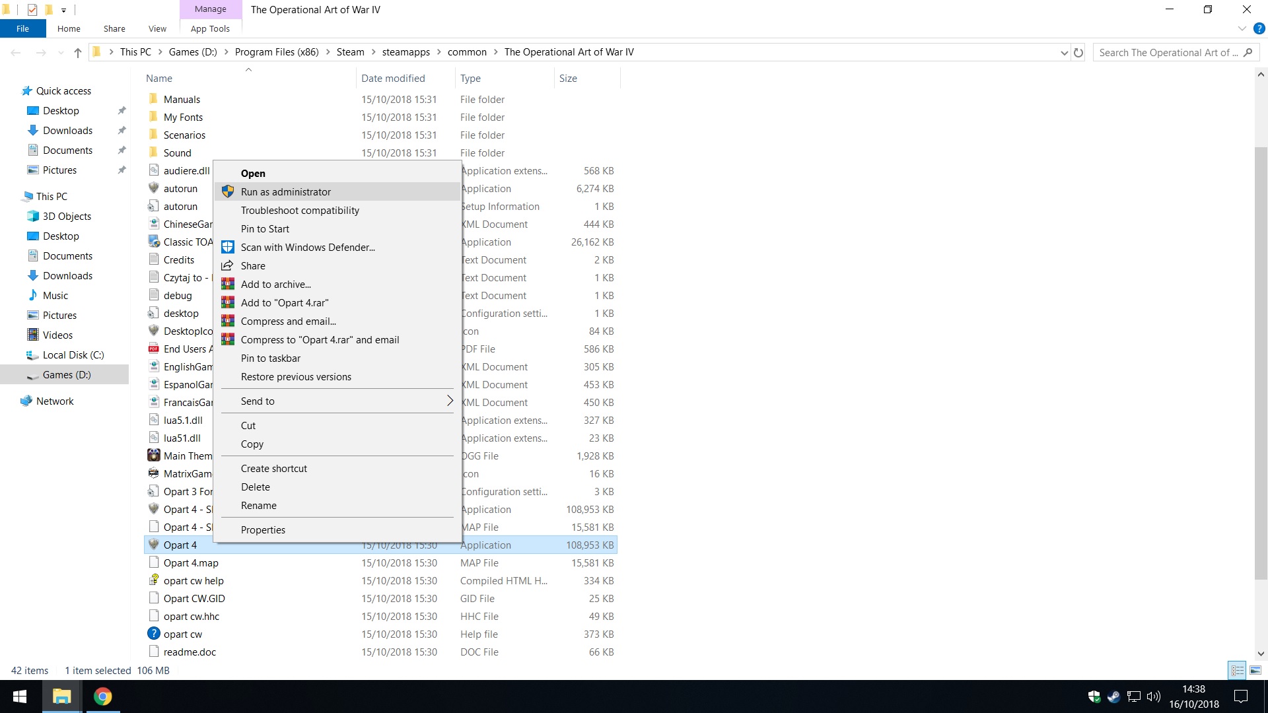Screen dimensions: 1268x713
Task: Select the Opart 4.map file
Action: click(191, 562)
